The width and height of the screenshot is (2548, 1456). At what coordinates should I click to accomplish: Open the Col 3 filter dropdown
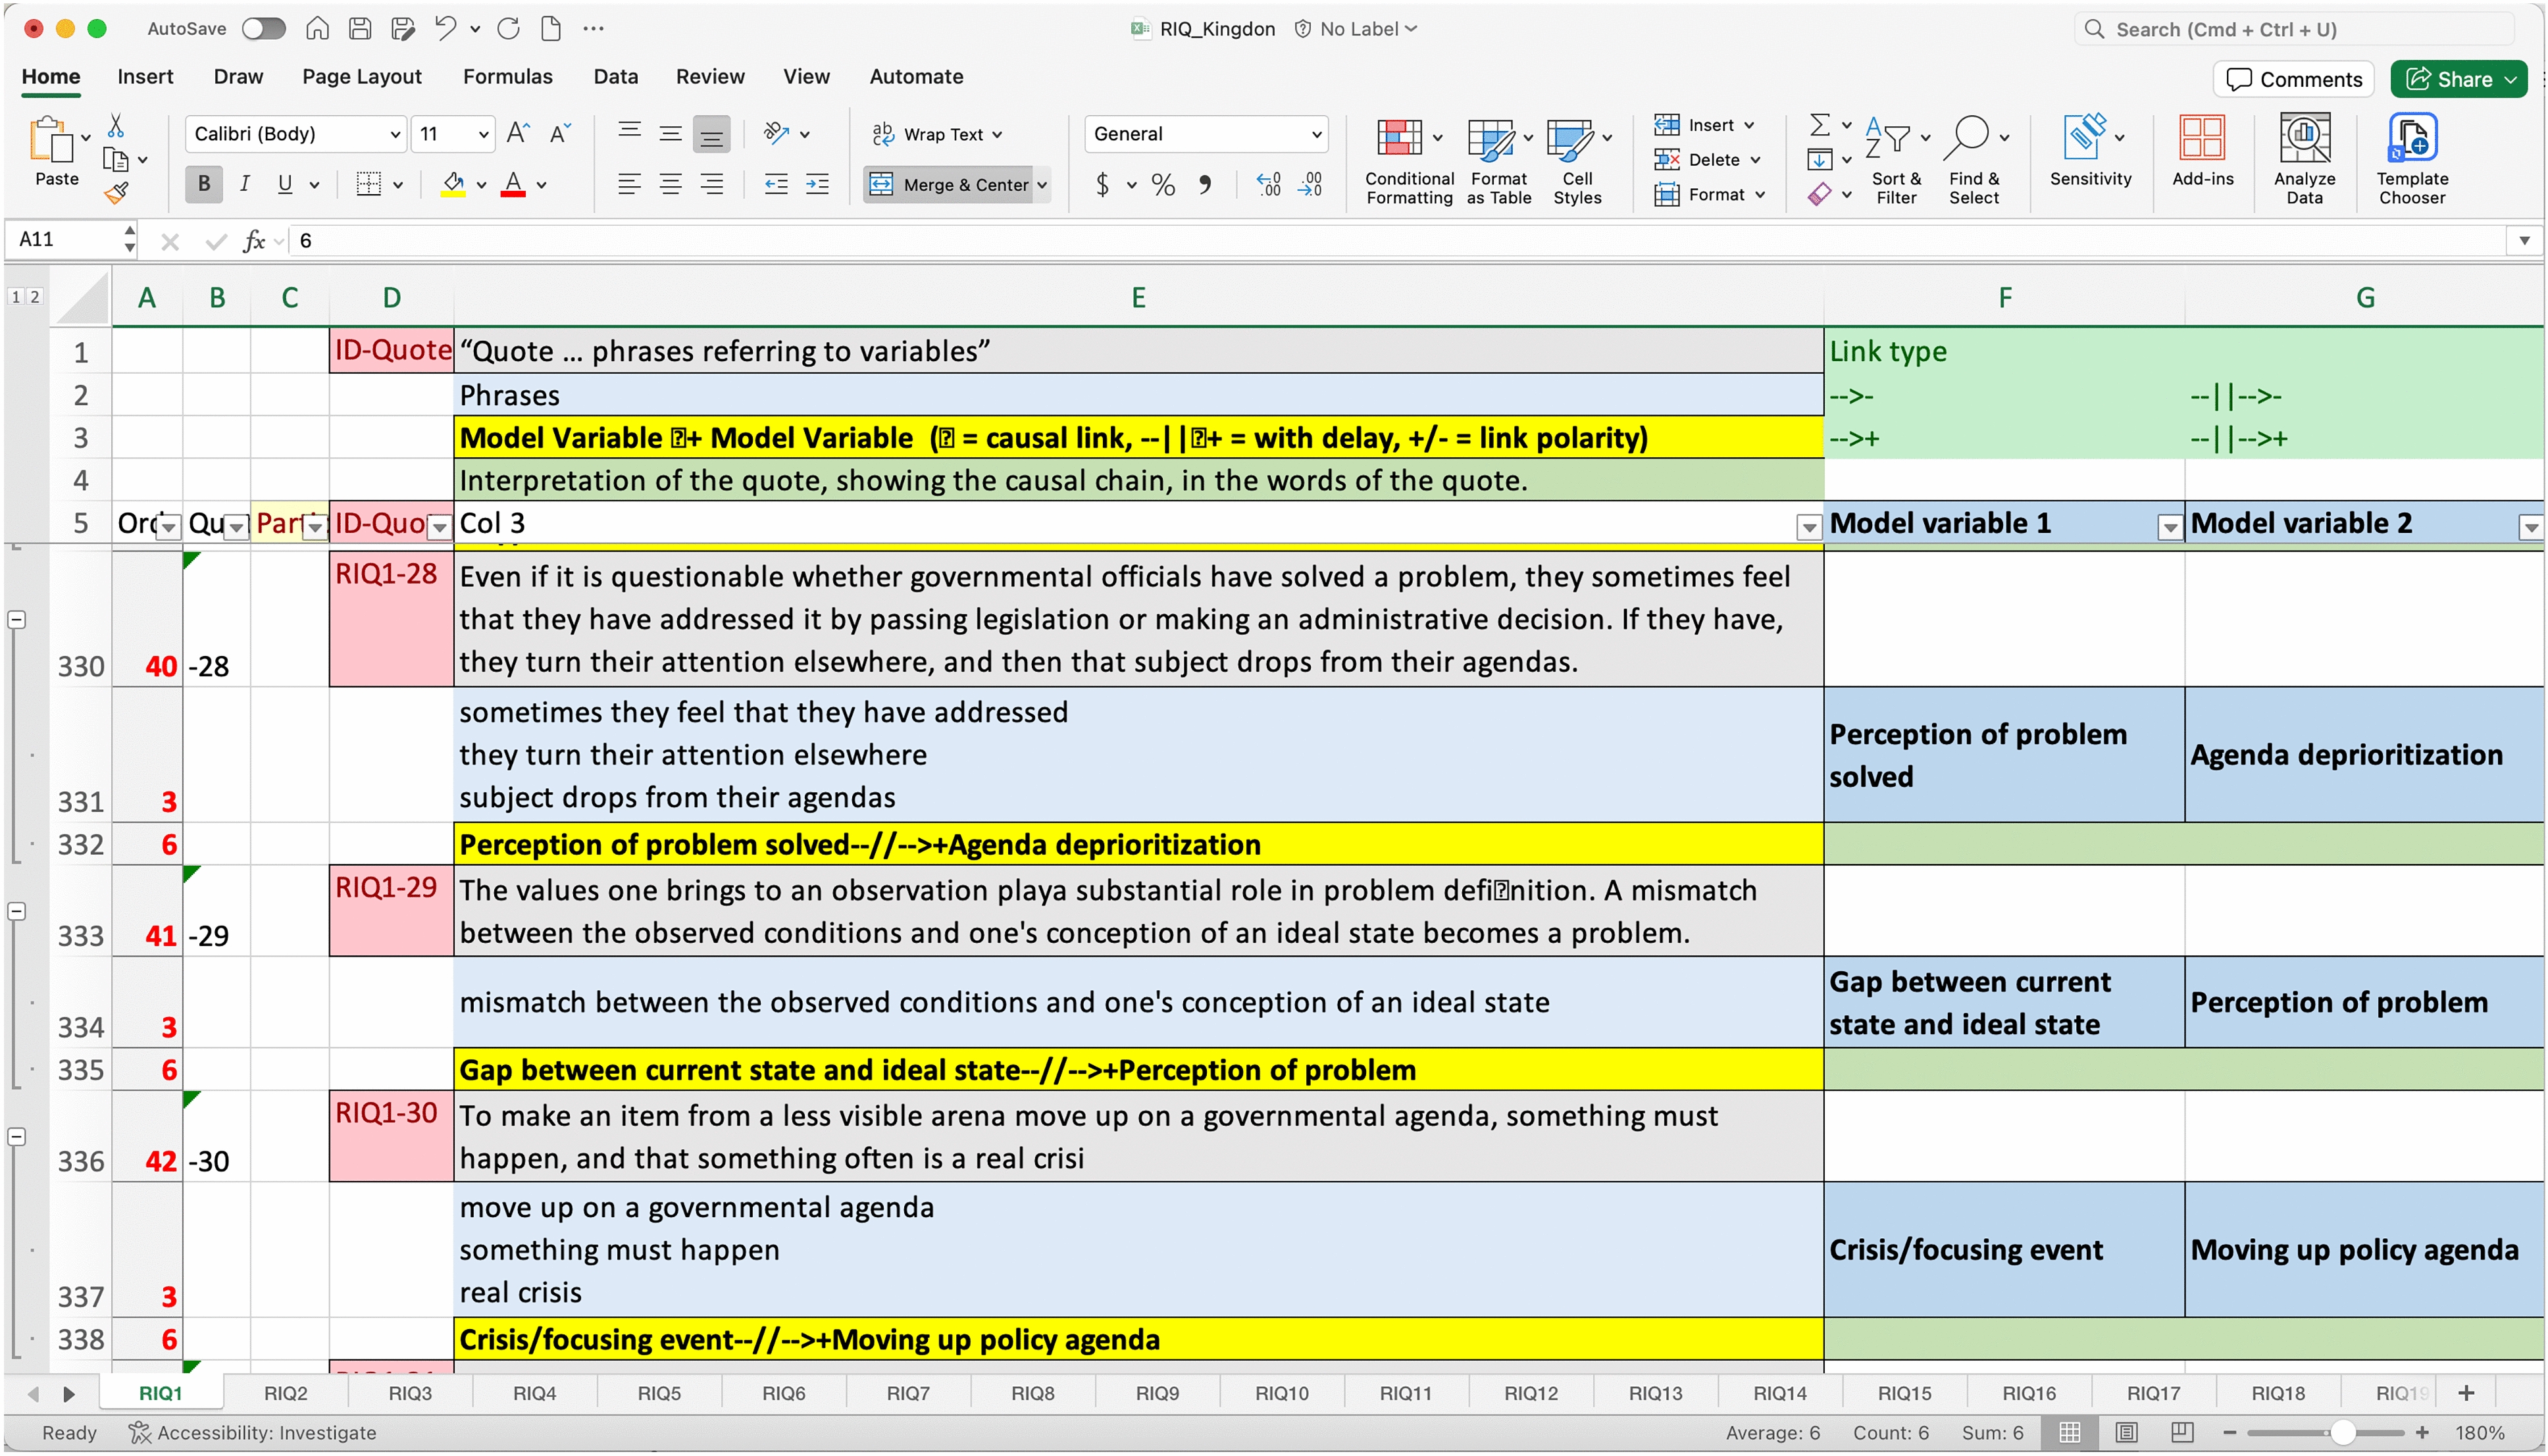[1808, 527]
